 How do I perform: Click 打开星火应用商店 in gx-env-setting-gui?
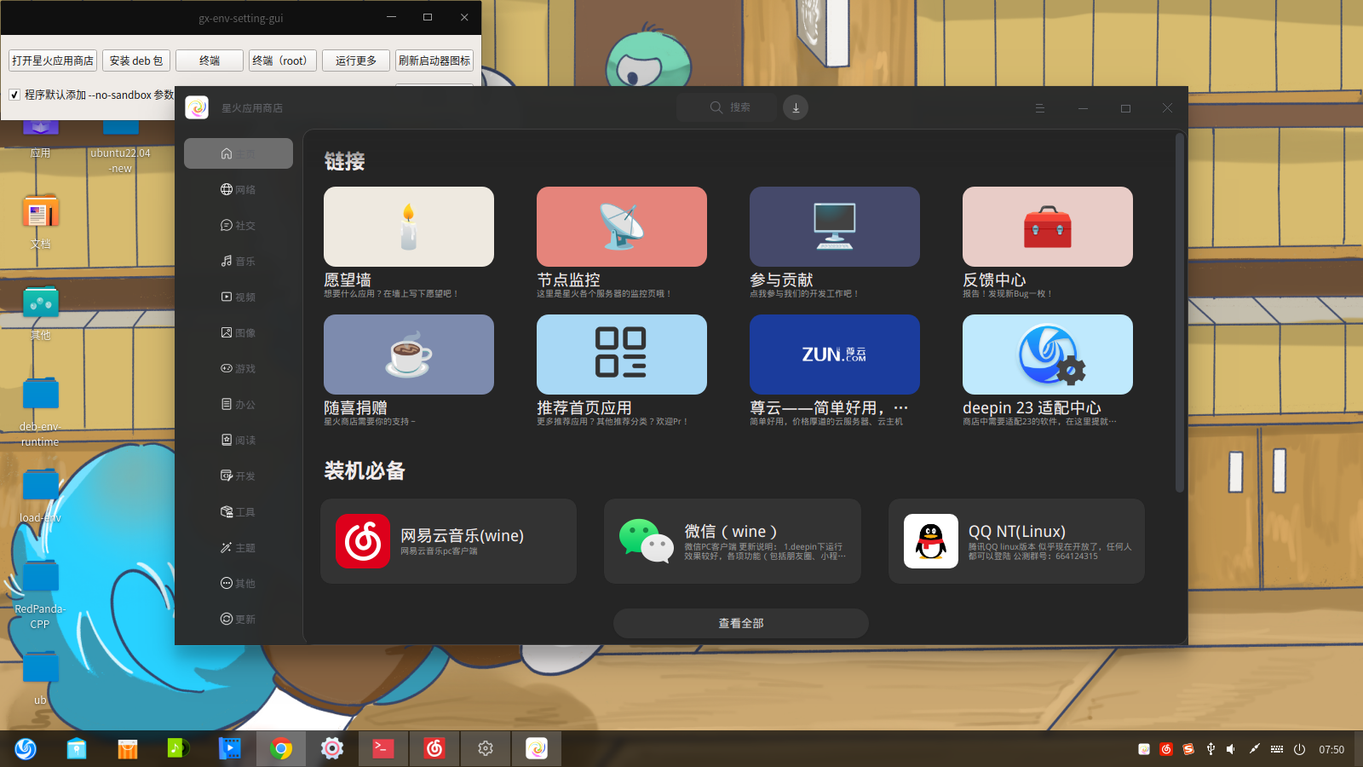[53, 61]
